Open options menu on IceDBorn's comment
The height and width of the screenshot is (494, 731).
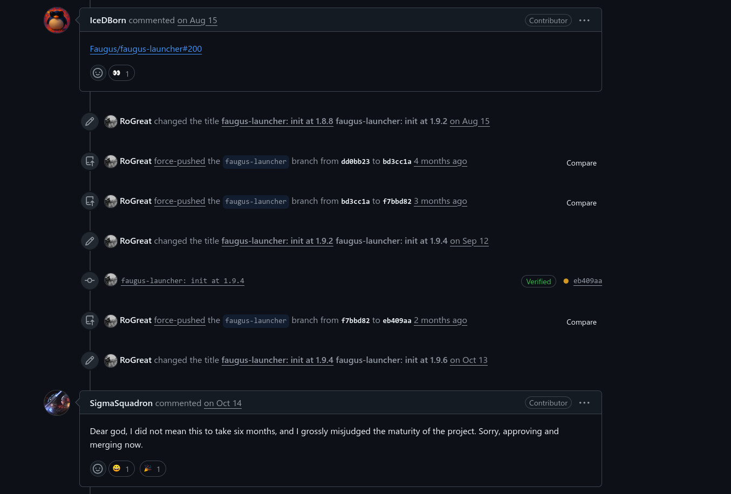click(x=584, y=20)
